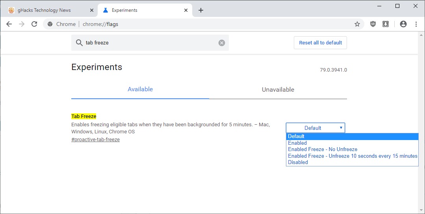Bookmark this page with the star icon
This screenshot has width=425, height=214.
(357, 24)
